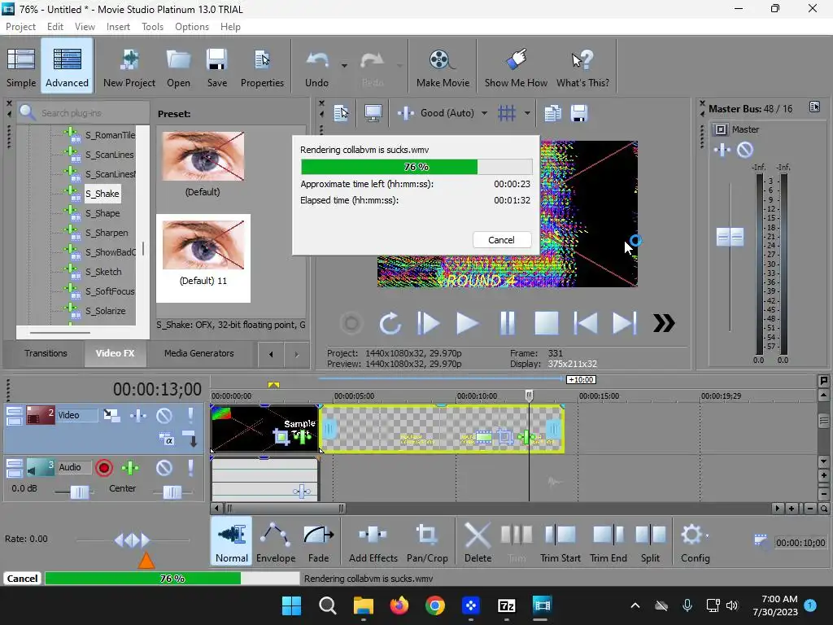Open the Edit menu

click(55, 27)
